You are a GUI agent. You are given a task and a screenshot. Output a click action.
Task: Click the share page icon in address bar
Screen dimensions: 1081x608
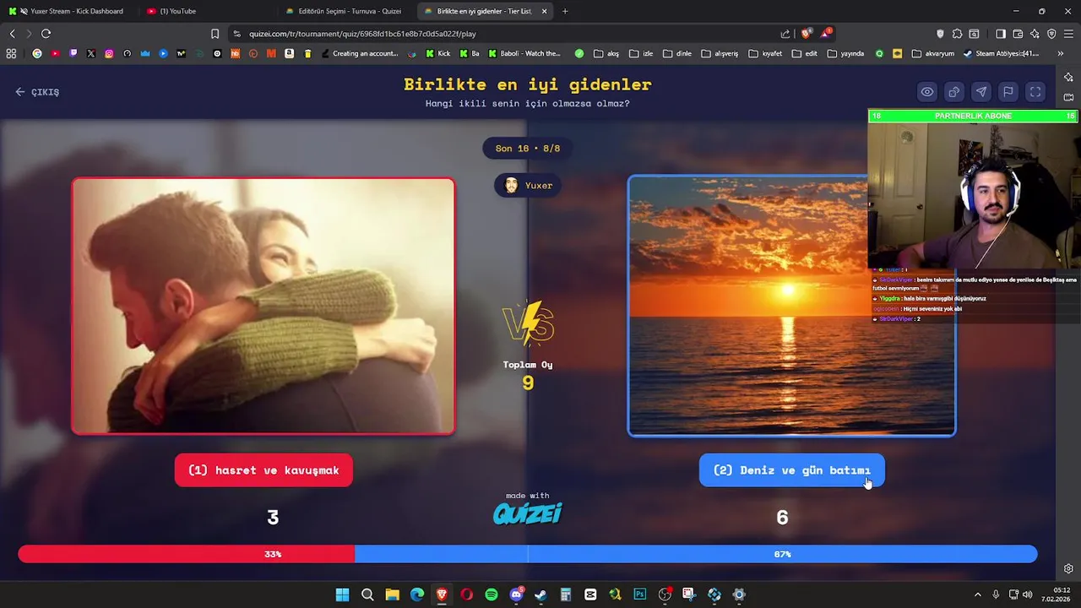tap(785, 34)
